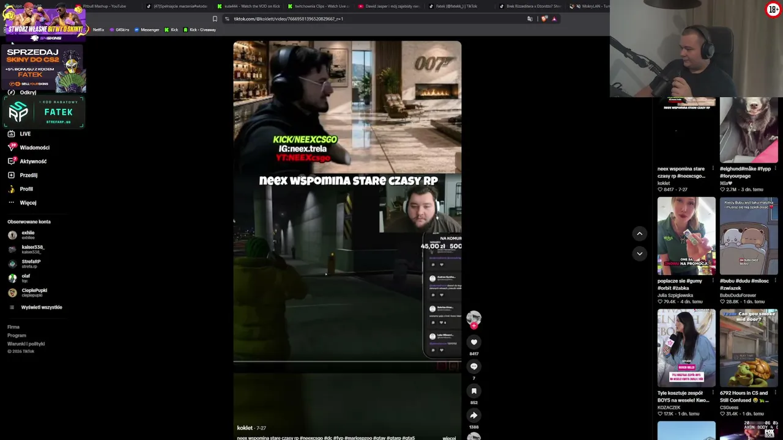The height and width of the screenshot is (440, 783).
Task: Show all followed accounts 'Wyświetl wszystkie'
Action: (x=42, y=307)
